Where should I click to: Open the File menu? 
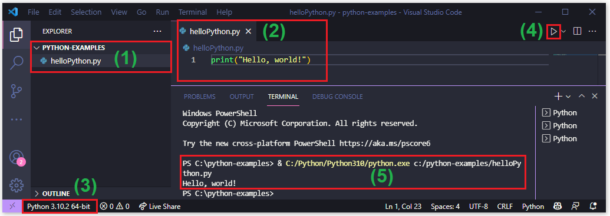pyautogui.click(x=34, y=12)
